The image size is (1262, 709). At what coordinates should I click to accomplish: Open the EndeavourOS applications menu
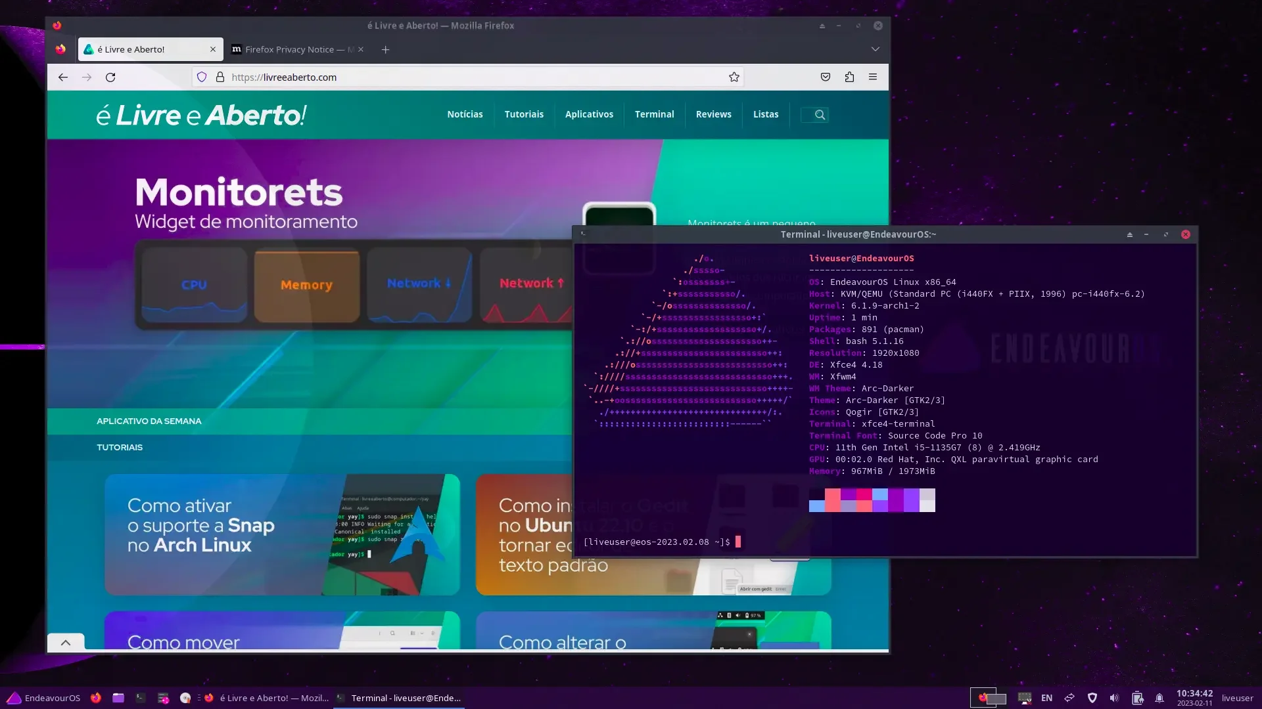click(43, 698)
